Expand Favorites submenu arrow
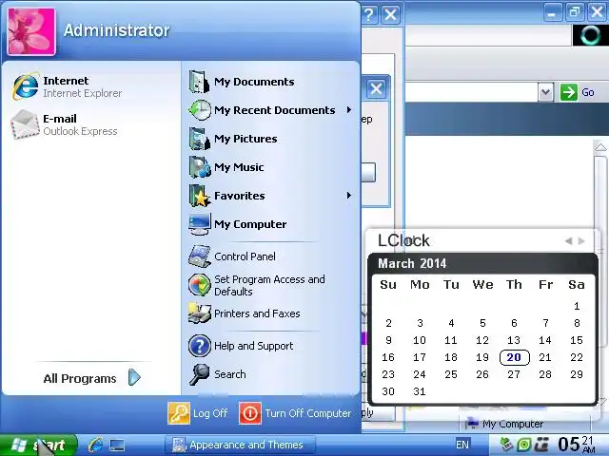609x456 pixels. [349, 196]
